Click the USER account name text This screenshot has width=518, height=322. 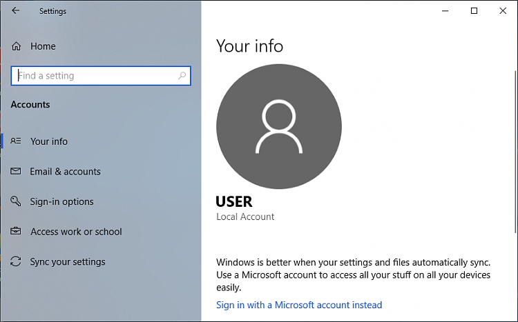point(234,201)
